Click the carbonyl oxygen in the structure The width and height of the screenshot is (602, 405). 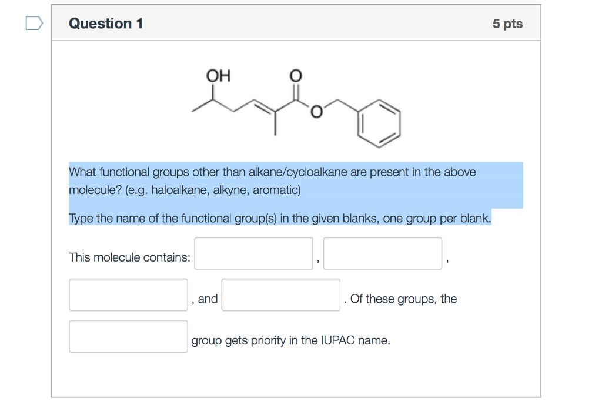click(296, 75)
